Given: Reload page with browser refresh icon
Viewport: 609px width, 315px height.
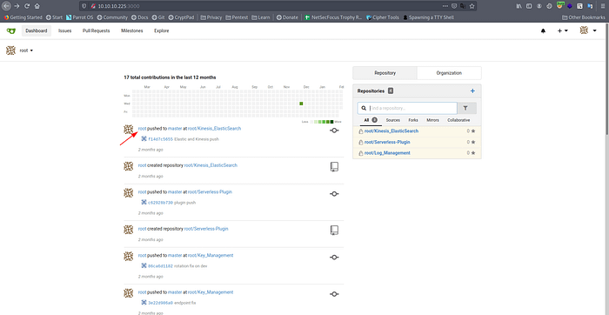Looking at the screenshot, I should tap(27, 6).
